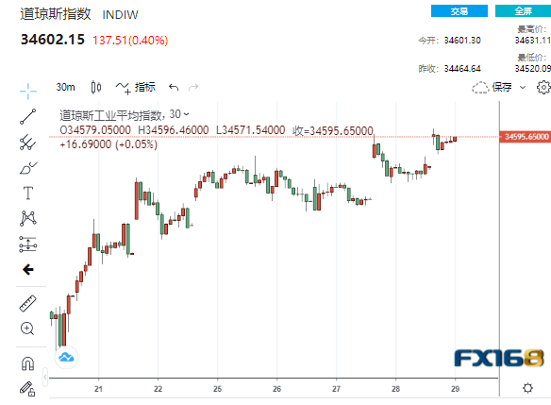
Task: Click date label 25 on time axis
Action: point(218,389)
